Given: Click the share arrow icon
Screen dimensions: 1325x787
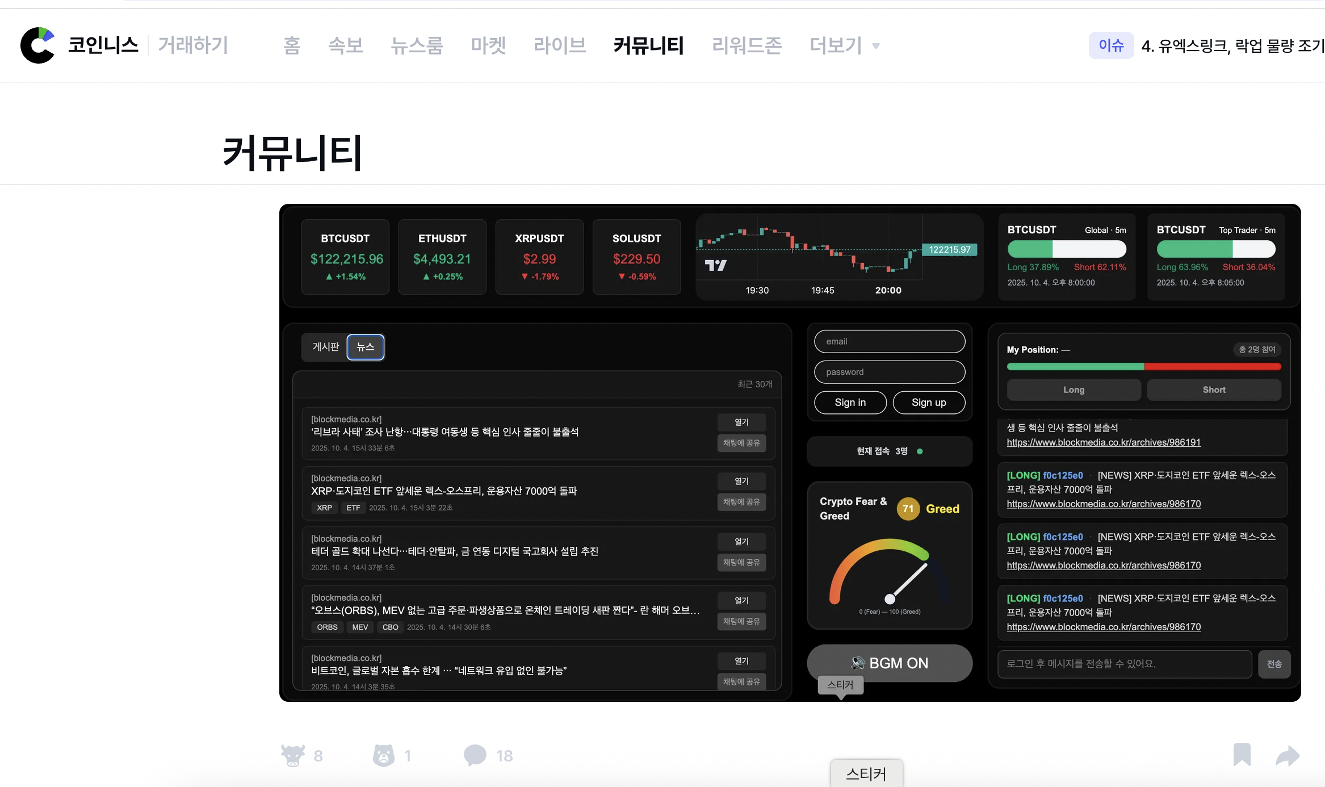Looking at the screenshot, I should coord(1287,755).
